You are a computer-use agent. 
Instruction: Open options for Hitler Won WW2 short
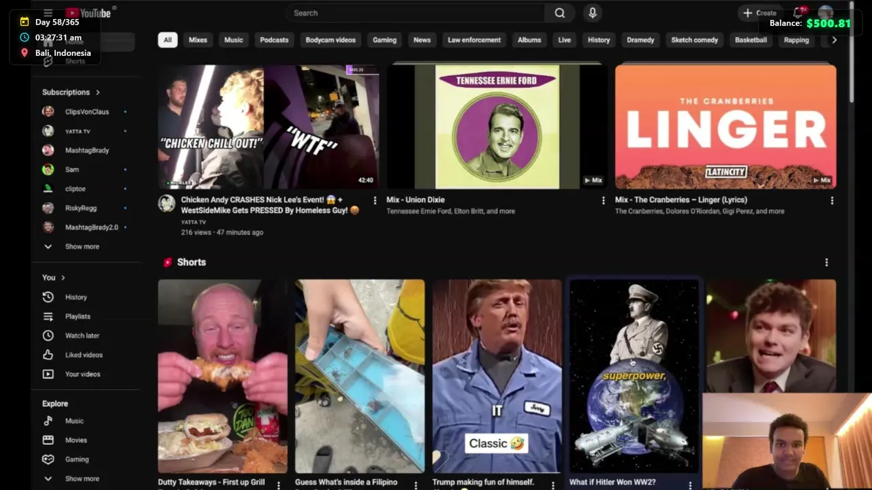pos(690,485)
